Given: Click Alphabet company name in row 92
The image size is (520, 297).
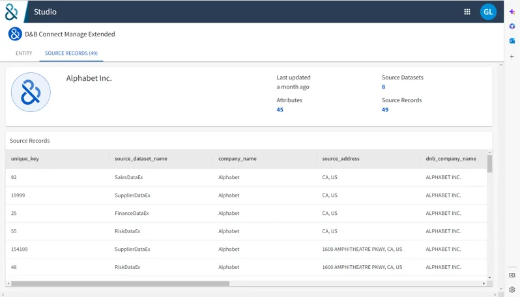Looking at the screenshot, I should coord(229,177).
